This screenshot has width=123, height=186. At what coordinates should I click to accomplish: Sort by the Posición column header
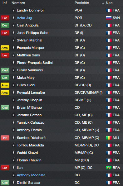tap(82, 3)
